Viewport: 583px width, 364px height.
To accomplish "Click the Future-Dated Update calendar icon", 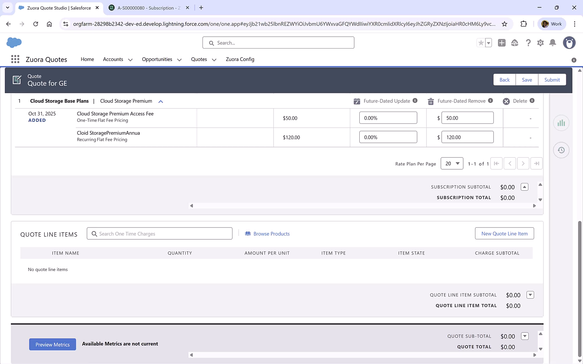I will 357,101.
